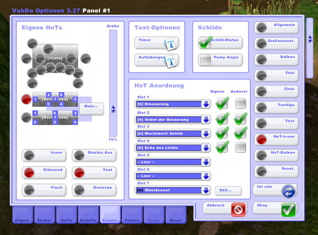Viewport: 318px width, 235px height.
Task: Expand the Slot 7 Shieldcount dropdown
Action: point(206,190)
